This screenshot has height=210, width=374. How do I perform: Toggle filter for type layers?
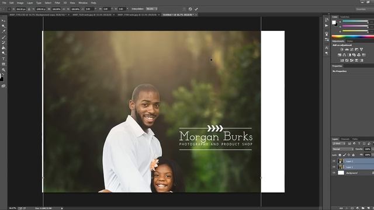pos(359,143)
